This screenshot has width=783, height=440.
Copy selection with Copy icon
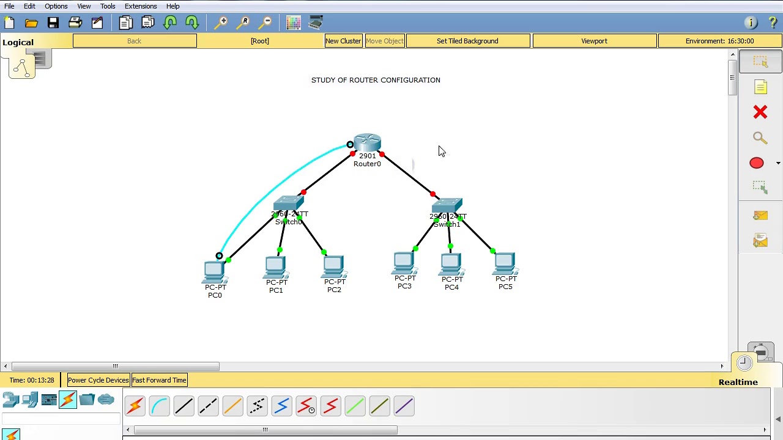pyautogui.click(x=125, y=23)
